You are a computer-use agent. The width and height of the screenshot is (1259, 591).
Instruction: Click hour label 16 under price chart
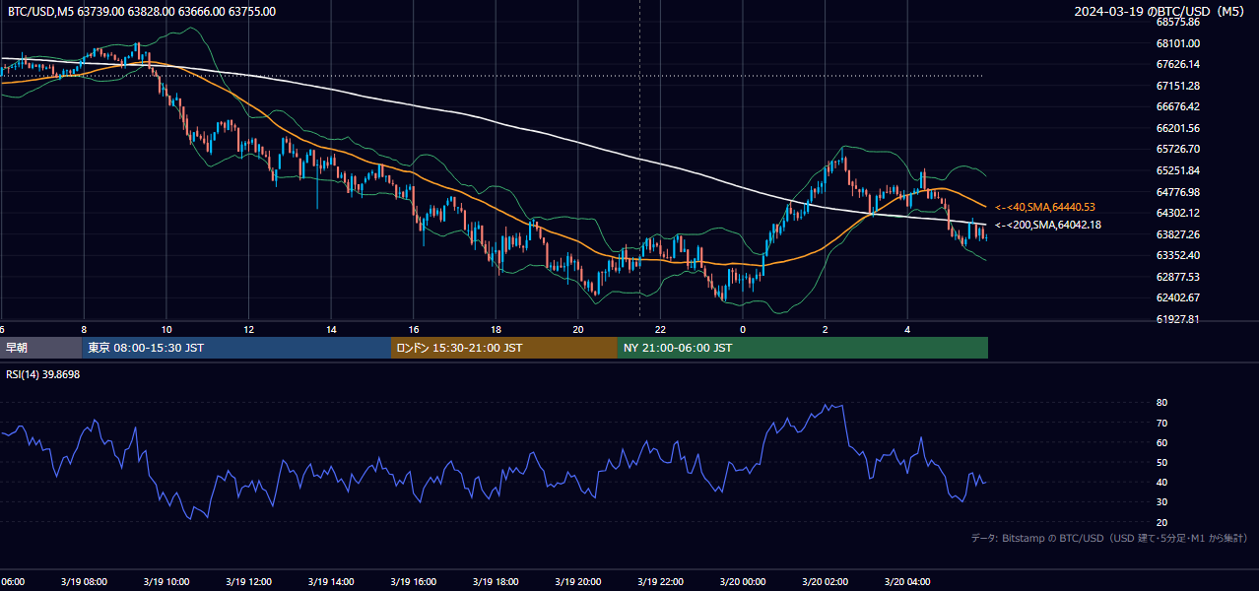tap(414, 329)
